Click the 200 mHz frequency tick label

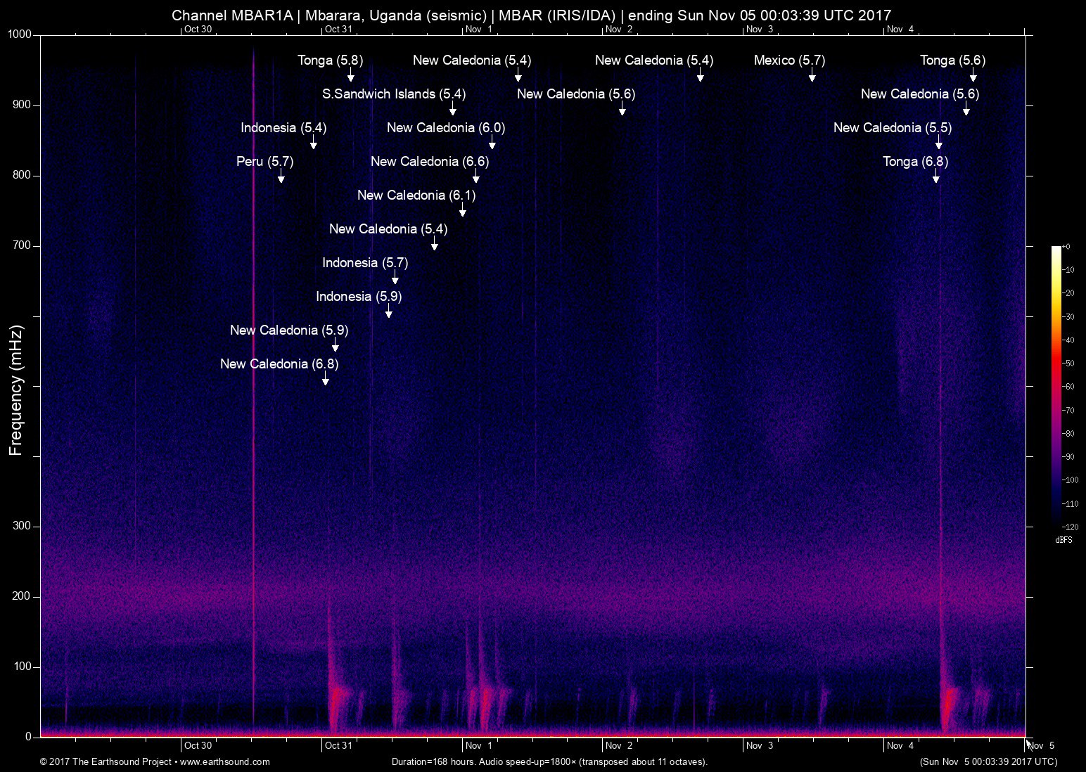[20, 596]
